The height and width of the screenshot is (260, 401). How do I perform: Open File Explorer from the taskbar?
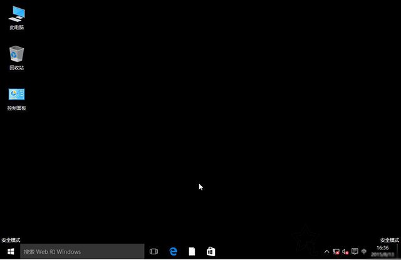pyautogui.click(x=192, y=252)
